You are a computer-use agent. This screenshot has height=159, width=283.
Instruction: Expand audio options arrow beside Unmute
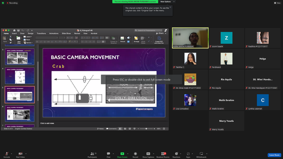click(11, 154)
